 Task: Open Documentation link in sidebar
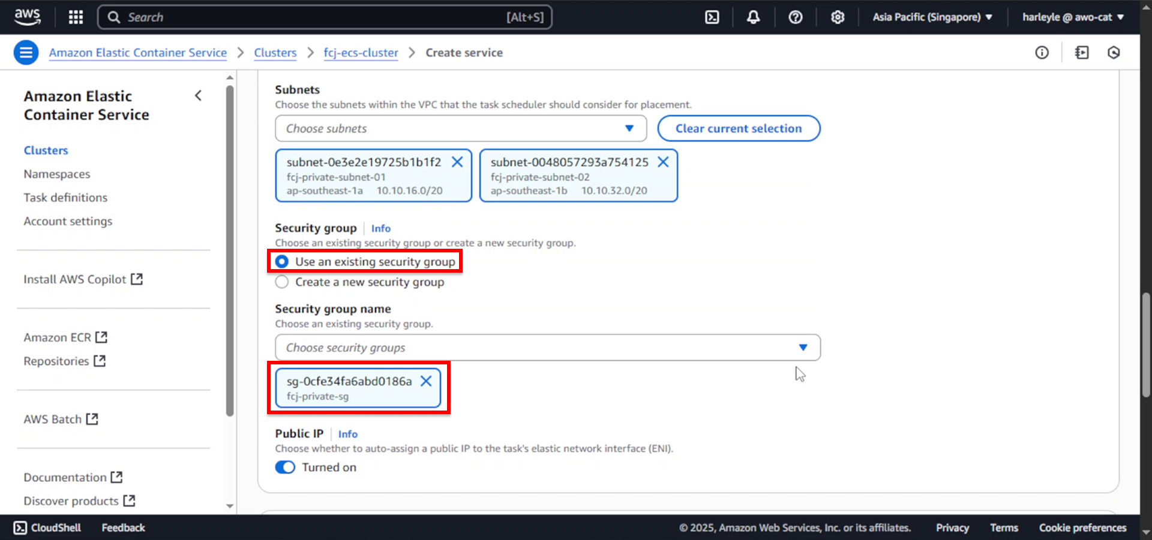pyautogui.click(x=65, y=478)
